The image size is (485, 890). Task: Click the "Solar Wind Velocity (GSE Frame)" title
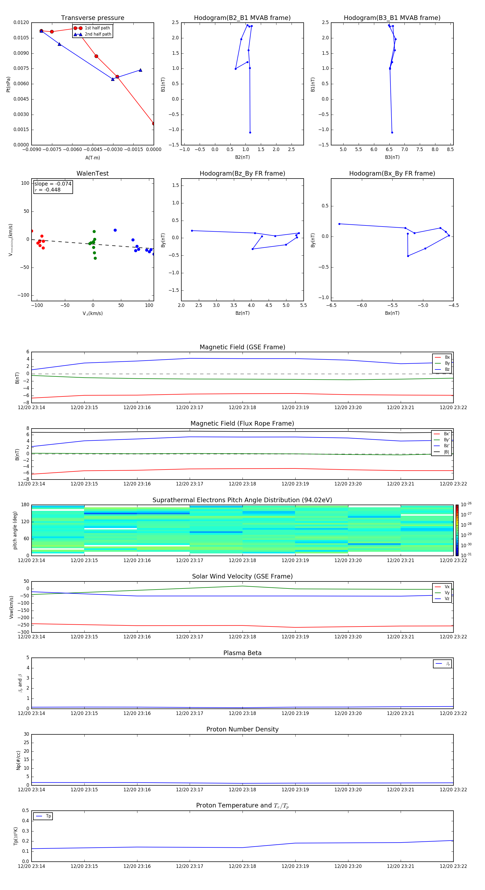coord(242,577)
